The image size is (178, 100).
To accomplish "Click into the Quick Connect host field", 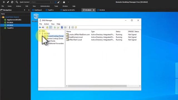I will [40, 2].
